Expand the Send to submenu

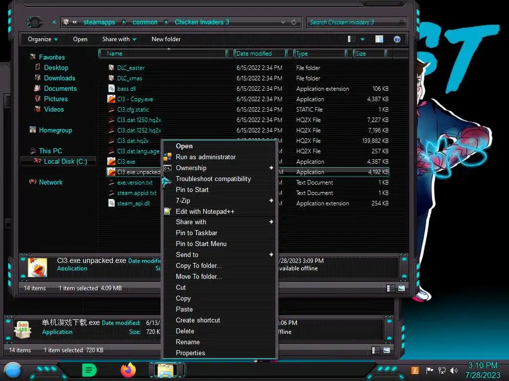click(219, 254)
